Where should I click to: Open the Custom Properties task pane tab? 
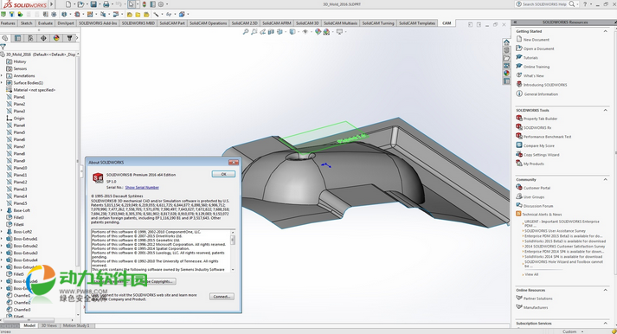click(x=506, y=81)
